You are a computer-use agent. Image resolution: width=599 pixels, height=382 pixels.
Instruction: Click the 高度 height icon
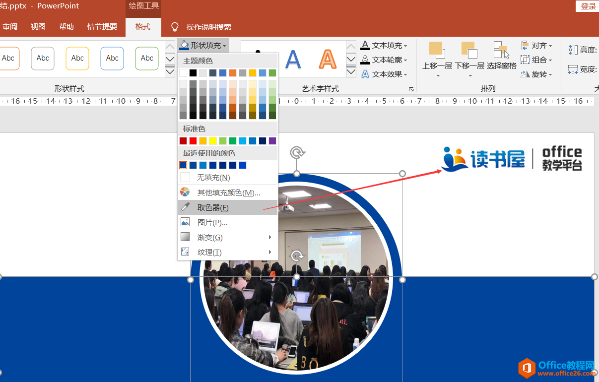point(573,50)
